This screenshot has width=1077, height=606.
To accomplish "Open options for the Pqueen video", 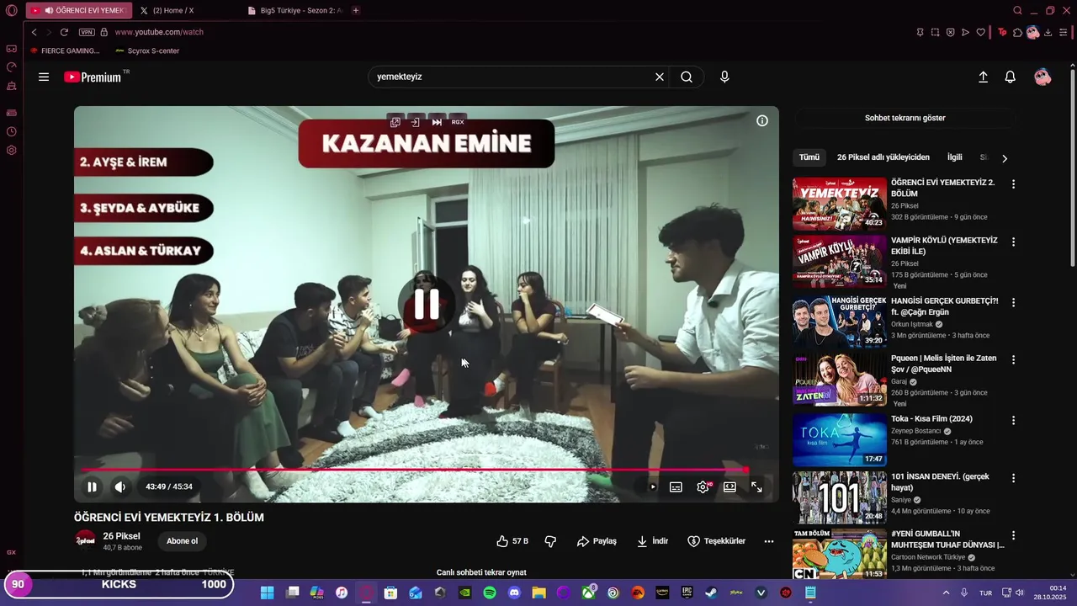I will pos(1013,359).
